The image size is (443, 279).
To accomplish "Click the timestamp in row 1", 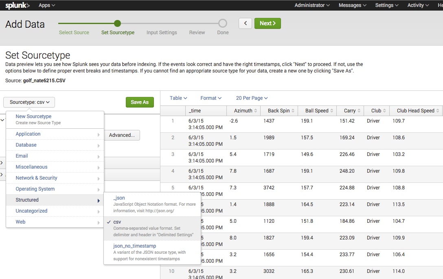I will [x=205, y=124].
